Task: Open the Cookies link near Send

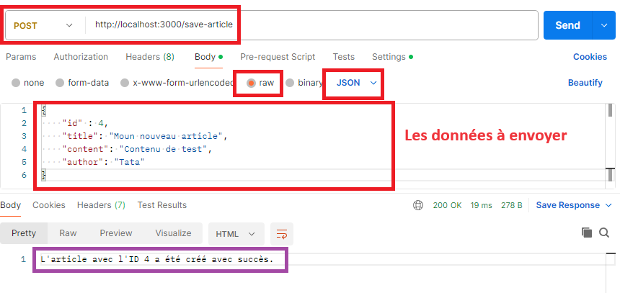Action: [590, 57]
